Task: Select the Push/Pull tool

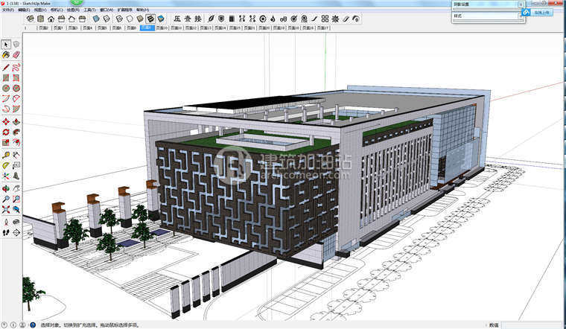Action: point(16,122)
